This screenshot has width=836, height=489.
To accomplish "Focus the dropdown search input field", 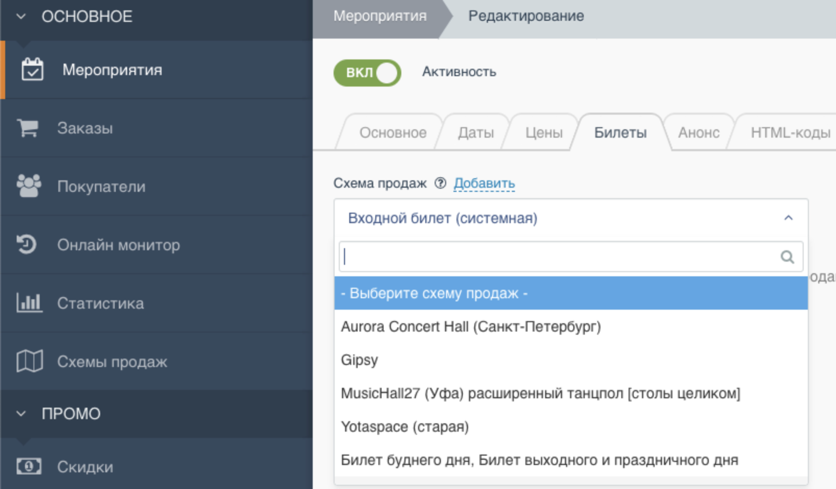I will click(x=571, y=256).
